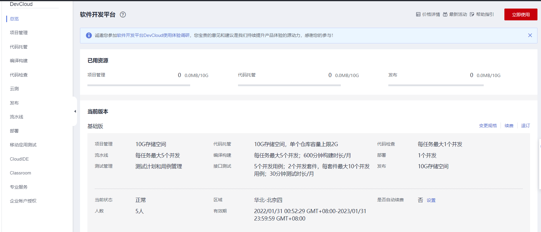541x232 pixels.
Task: Click the 退订 link
Action: [525, 125]
